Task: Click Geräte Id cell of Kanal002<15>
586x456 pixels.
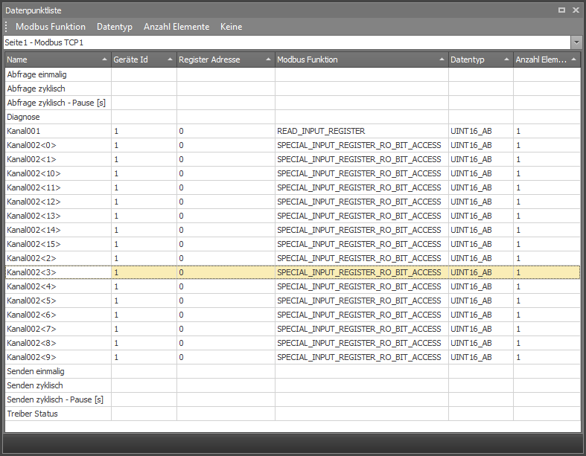Action: [144, 244]
